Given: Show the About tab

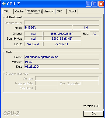Looking at the screenshot, I should click(x=72, y=11).
